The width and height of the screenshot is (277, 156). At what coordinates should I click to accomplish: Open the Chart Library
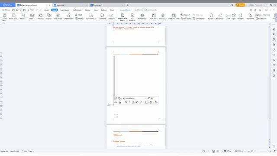click(69, 16)
